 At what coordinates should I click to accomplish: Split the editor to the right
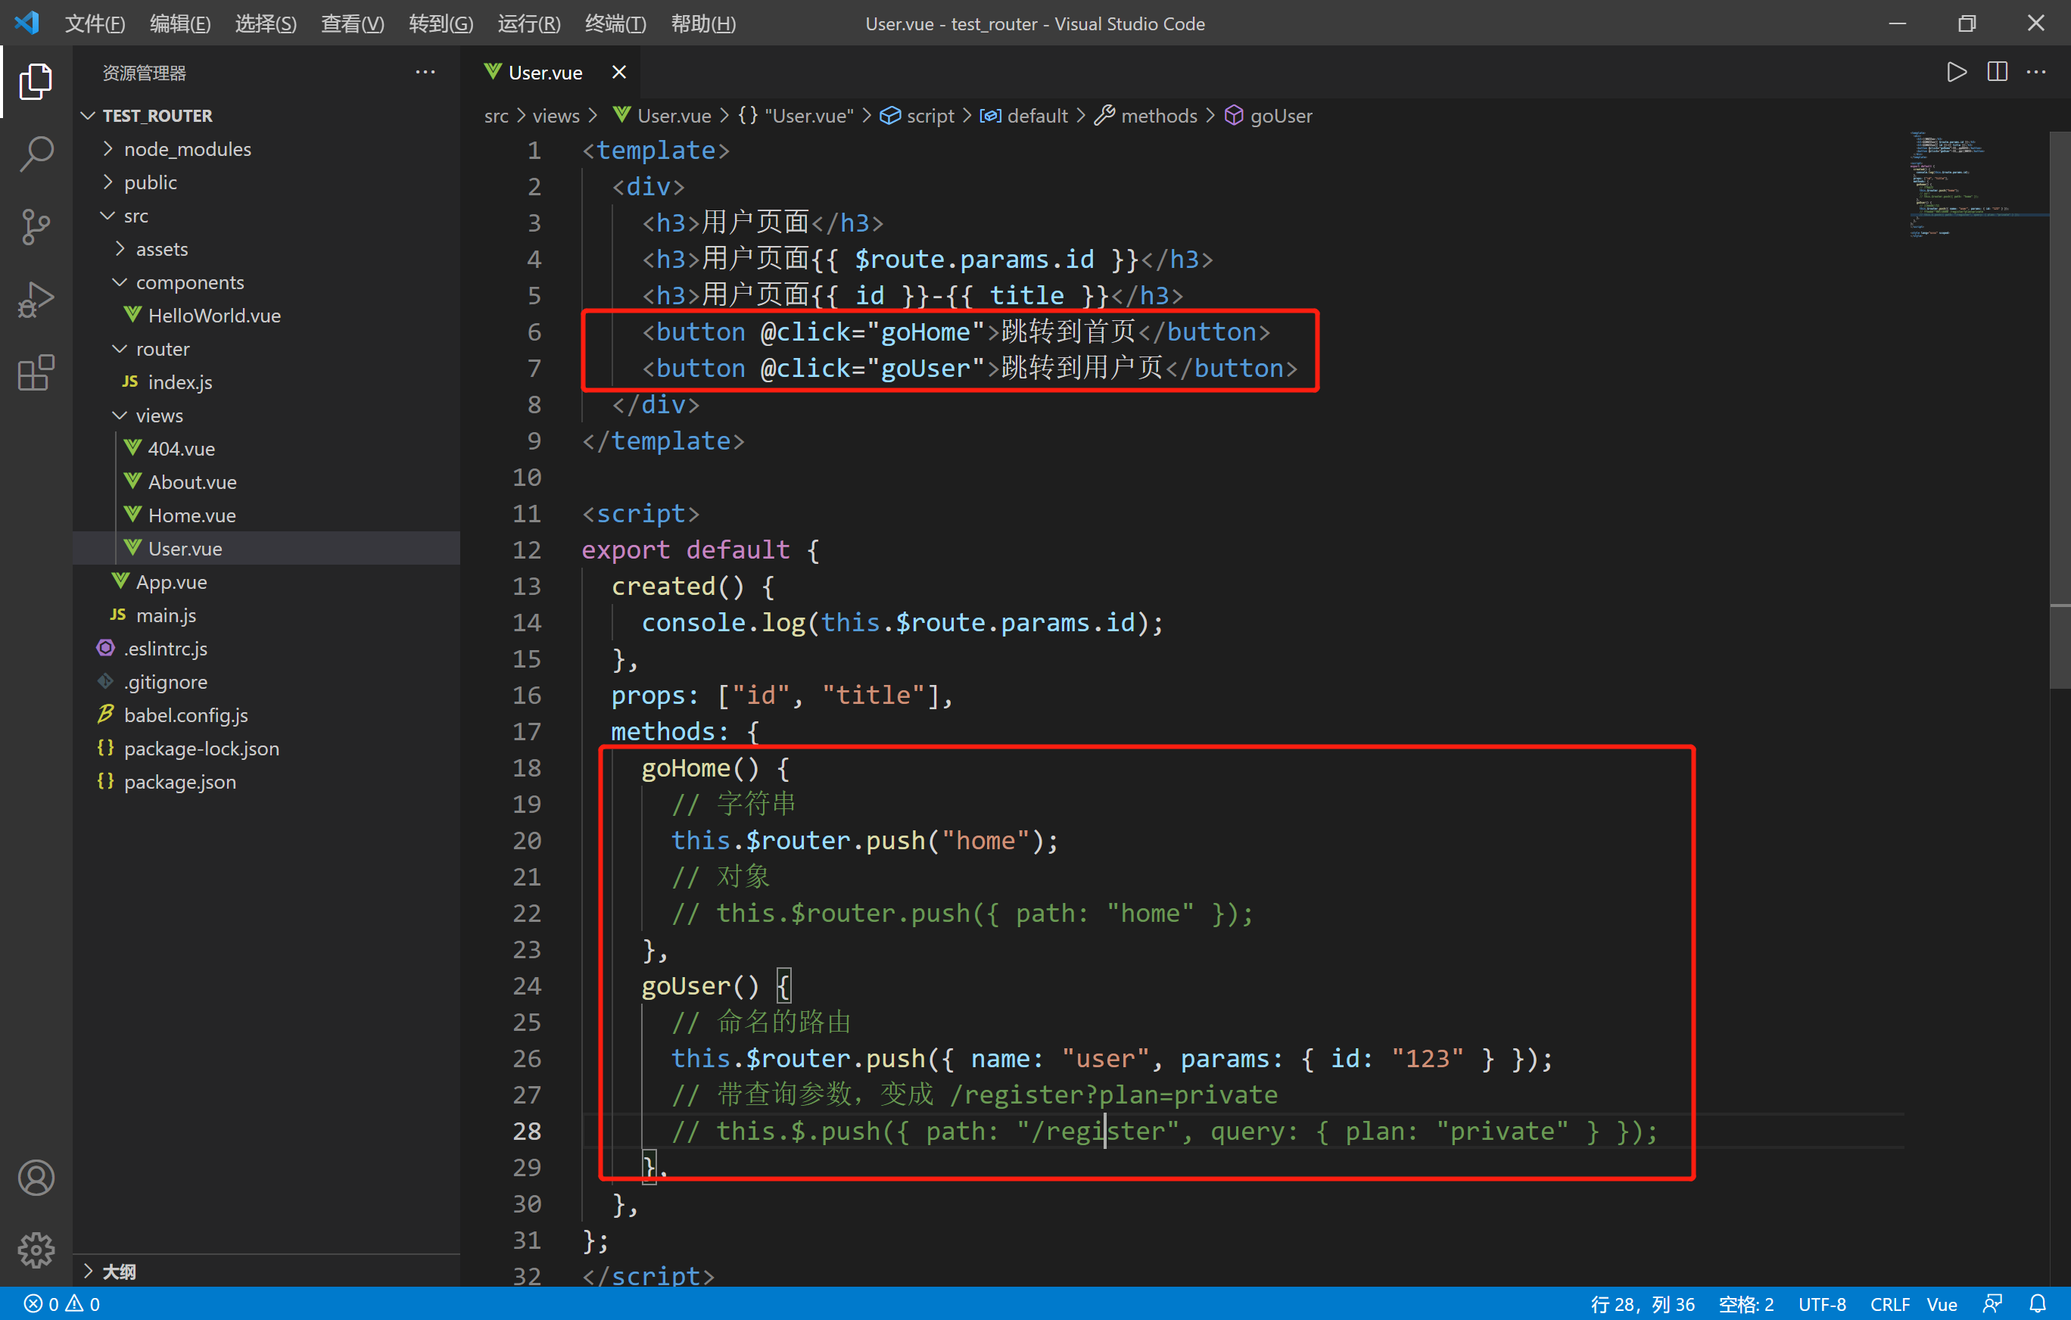1997,72
